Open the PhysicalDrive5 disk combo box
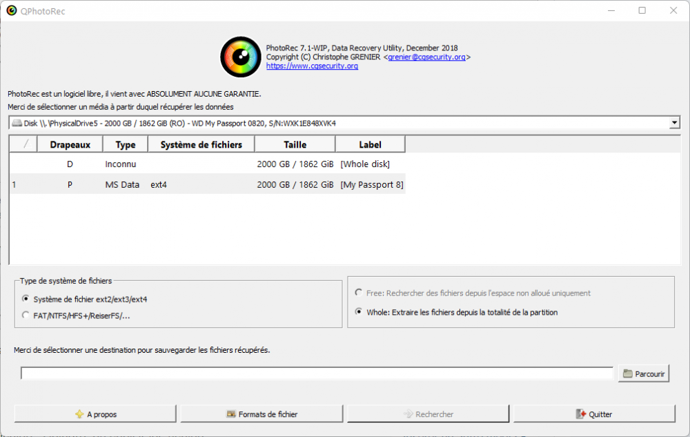 tap(344, 123)
